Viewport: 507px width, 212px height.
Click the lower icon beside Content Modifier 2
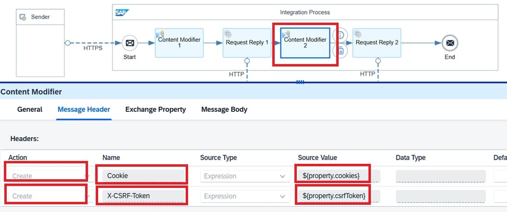click(x=341, y=50)
